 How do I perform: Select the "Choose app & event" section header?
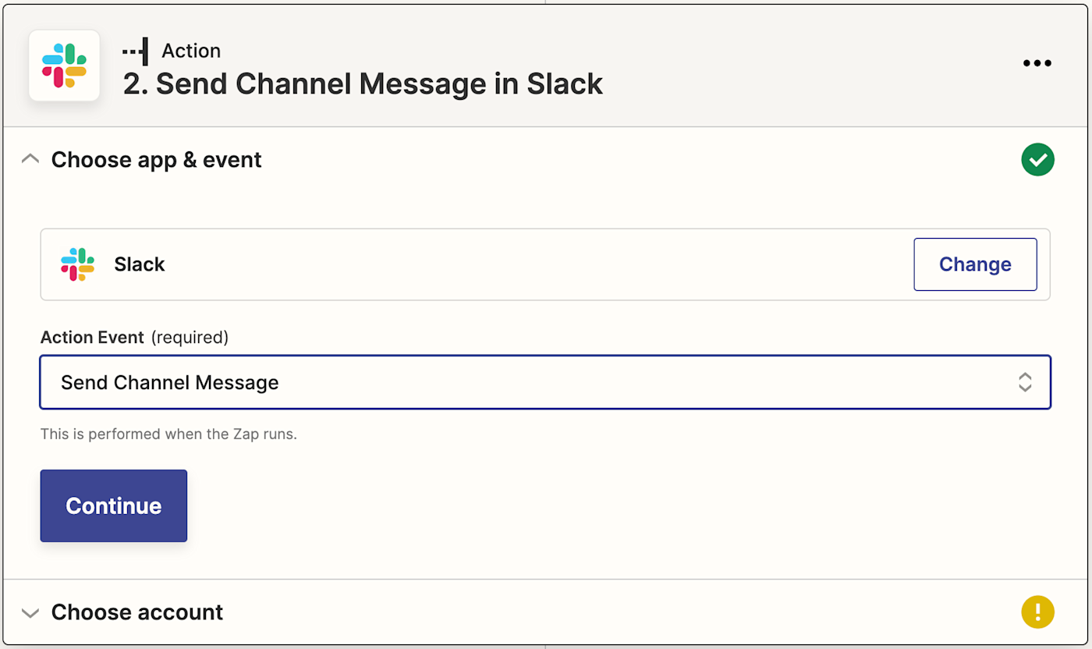point(156,160)
